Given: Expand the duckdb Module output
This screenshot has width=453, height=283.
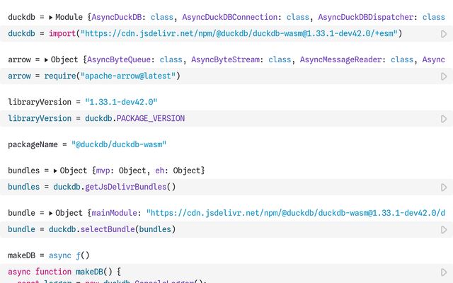Looking at the screenshot, I should tap(47, 17).
